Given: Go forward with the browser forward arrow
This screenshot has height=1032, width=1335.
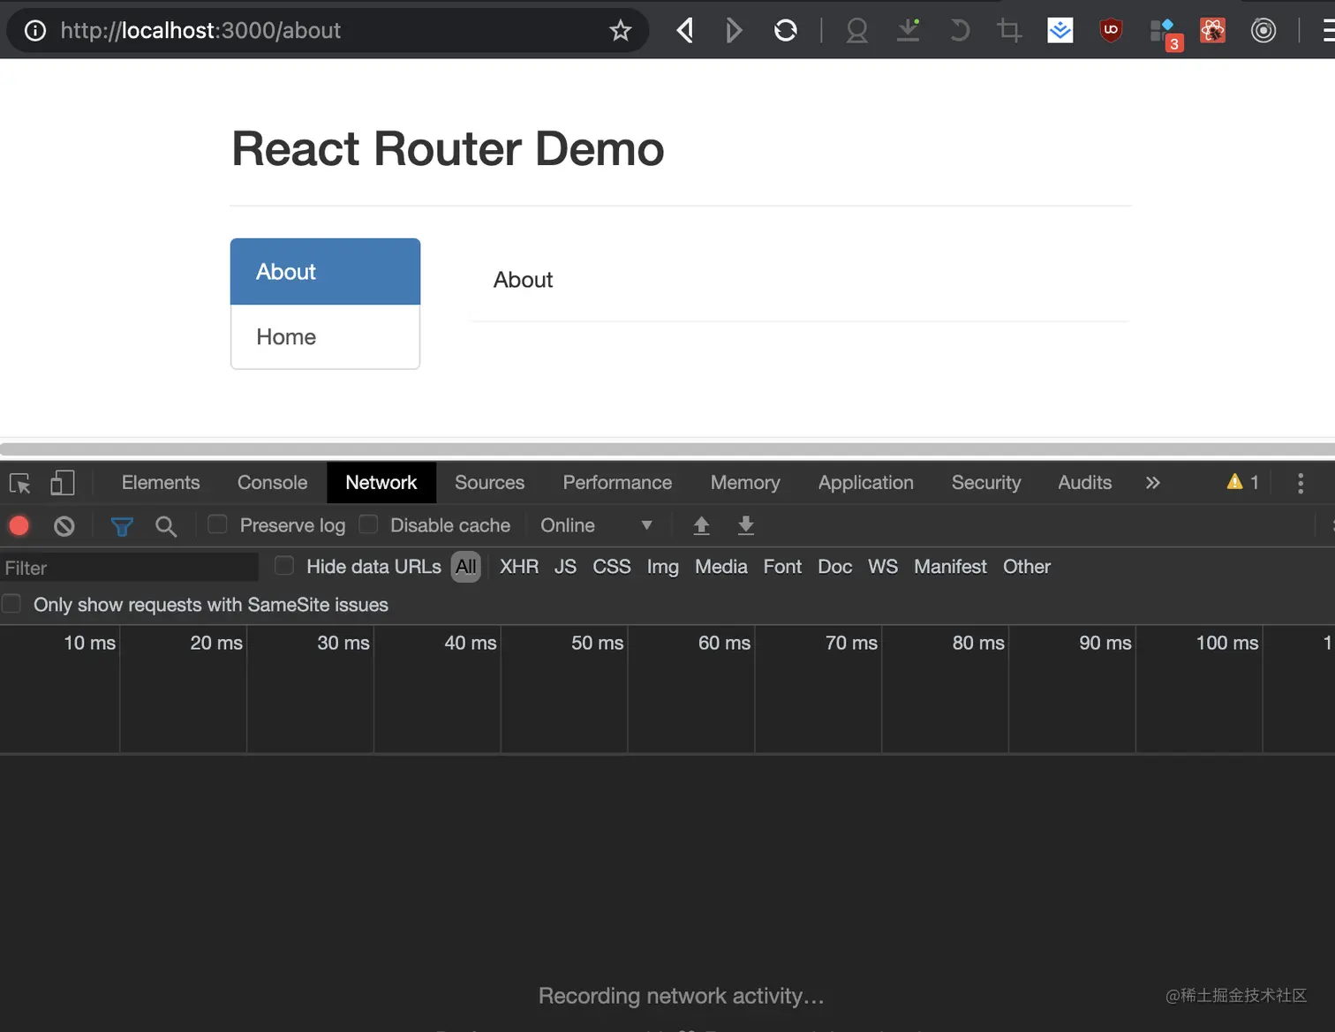Looking at the screenshot, I should click(x=733, y=31).
